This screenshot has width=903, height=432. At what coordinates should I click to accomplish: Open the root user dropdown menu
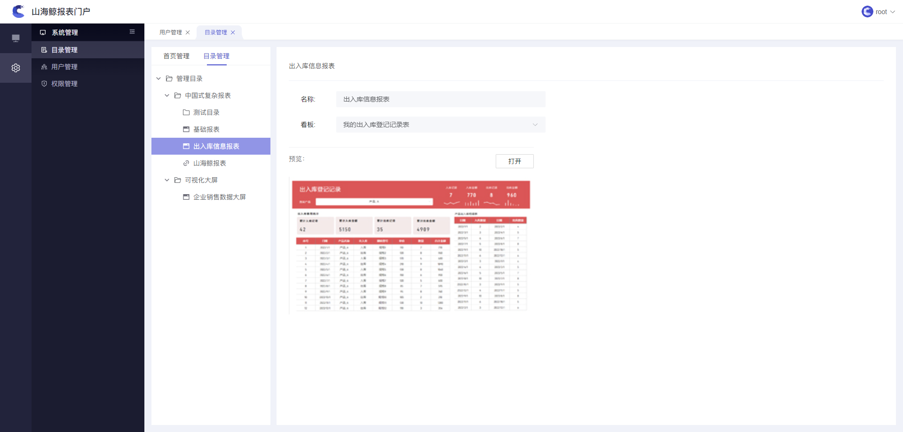click(878, 12)
